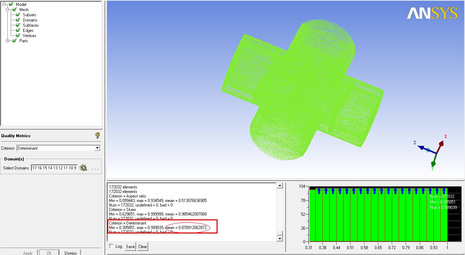Screen dimensions: 465x255
Task: Toggle the Edges checkbox in the tree
Action: (x=18, y=30)
